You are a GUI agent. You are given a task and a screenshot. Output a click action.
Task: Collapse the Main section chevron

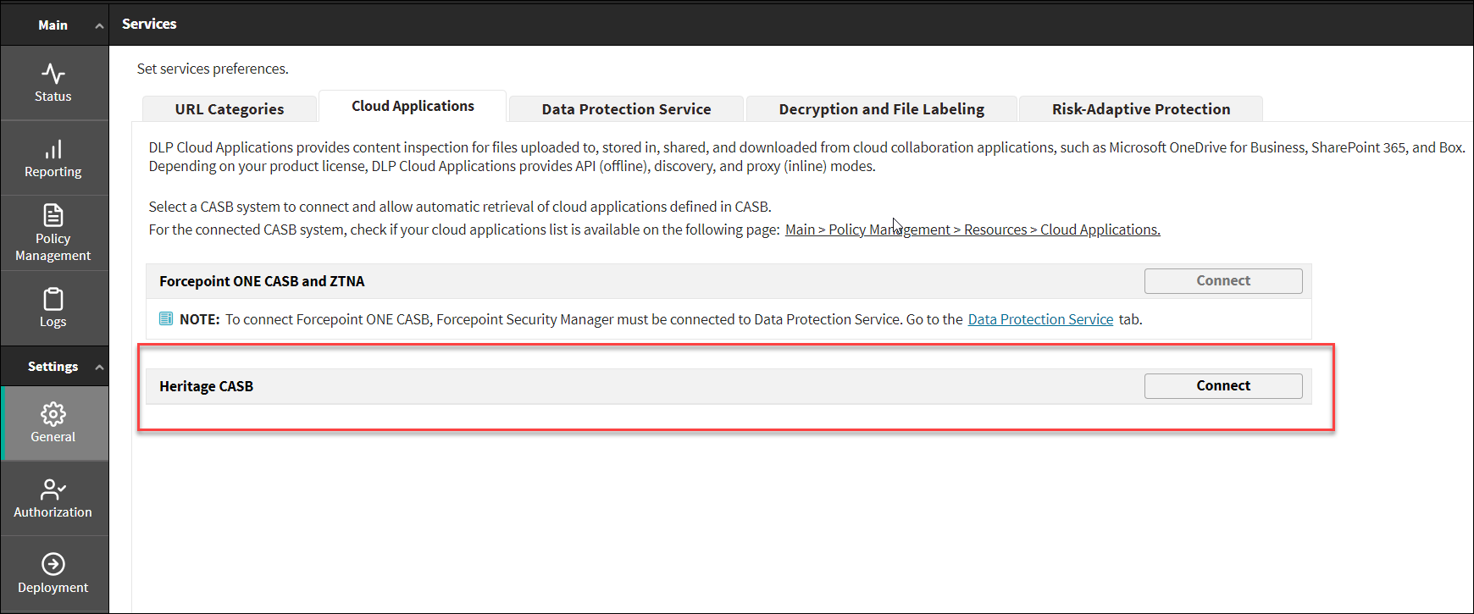coord(99,26)
